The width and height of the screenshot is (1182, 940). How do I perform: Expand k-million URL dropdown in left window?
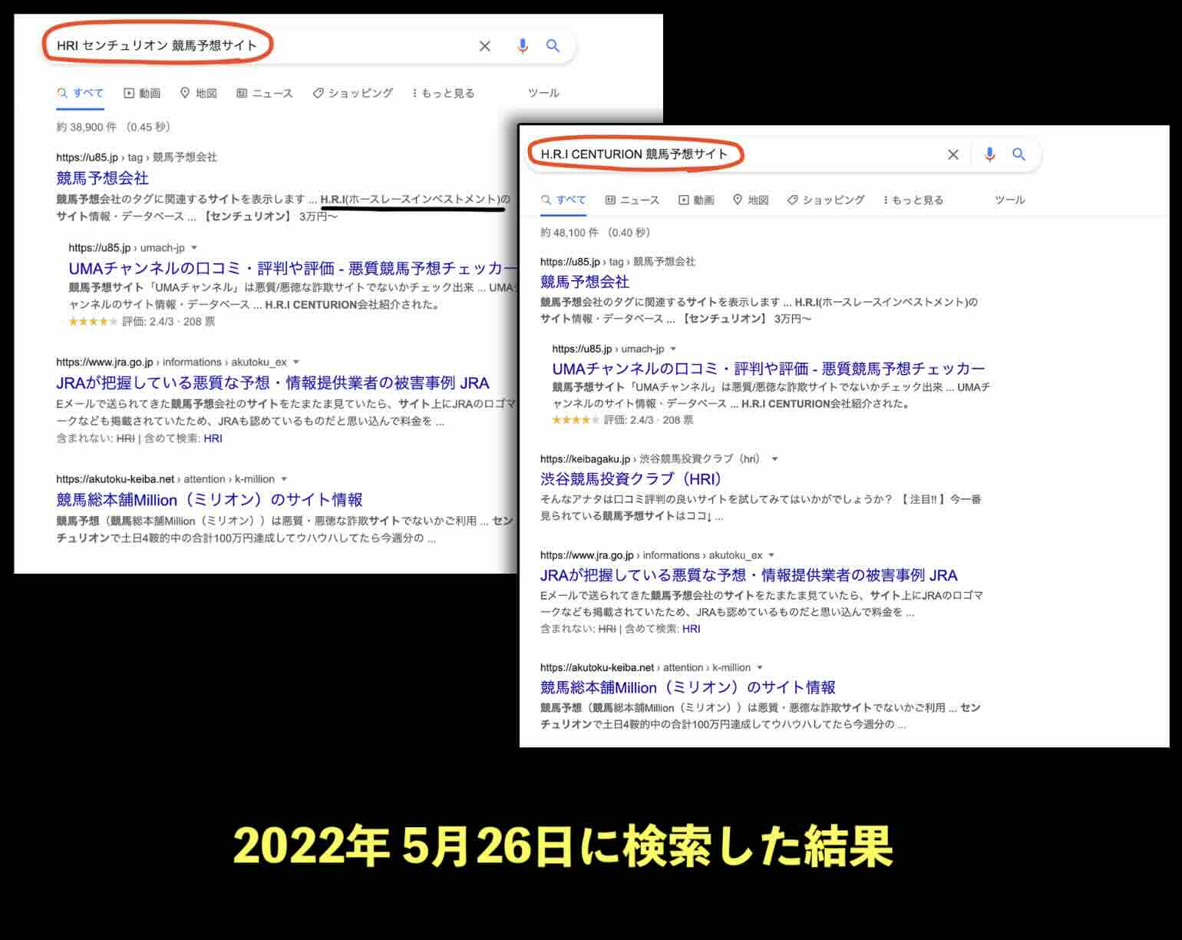coord(284,479)
